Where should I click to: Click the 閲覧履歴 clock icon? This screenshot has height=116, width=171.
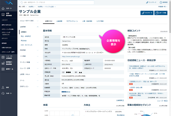(x=161, y=2)
